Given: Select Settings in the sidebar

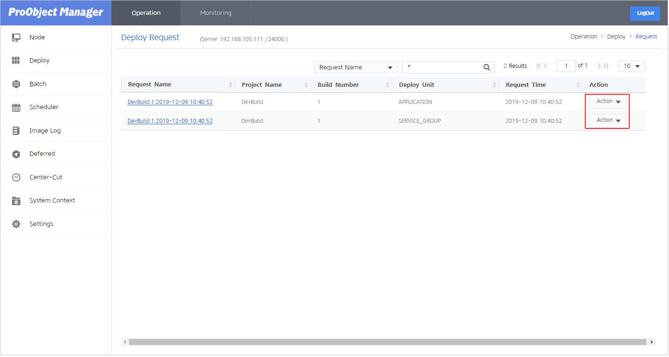Looking at the screenshot, I should [56, 224].
